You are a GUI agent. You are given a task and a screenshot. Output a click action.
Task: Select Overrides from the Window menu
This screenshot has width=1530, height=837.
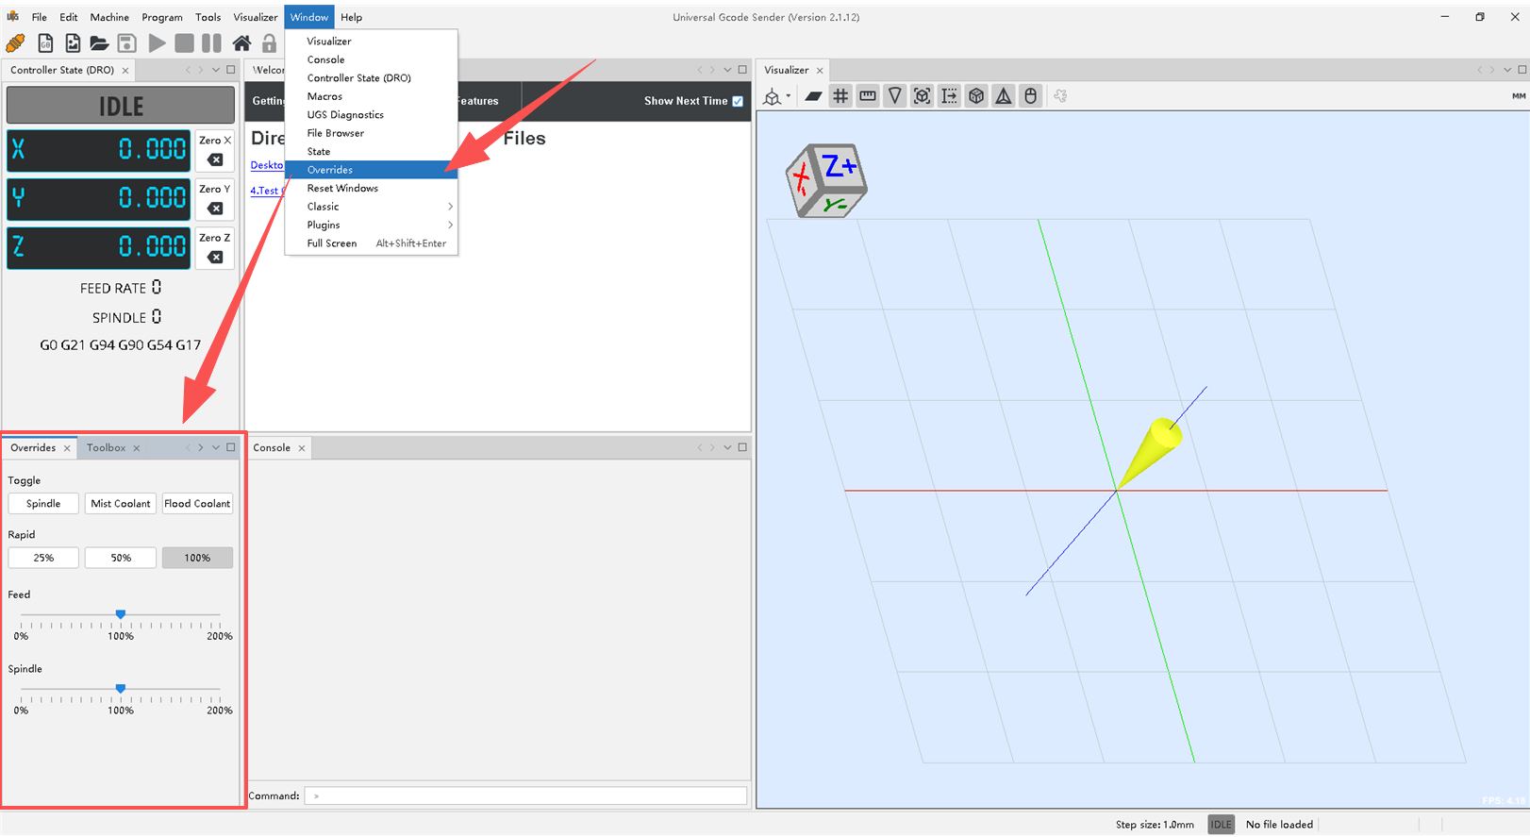372,170
